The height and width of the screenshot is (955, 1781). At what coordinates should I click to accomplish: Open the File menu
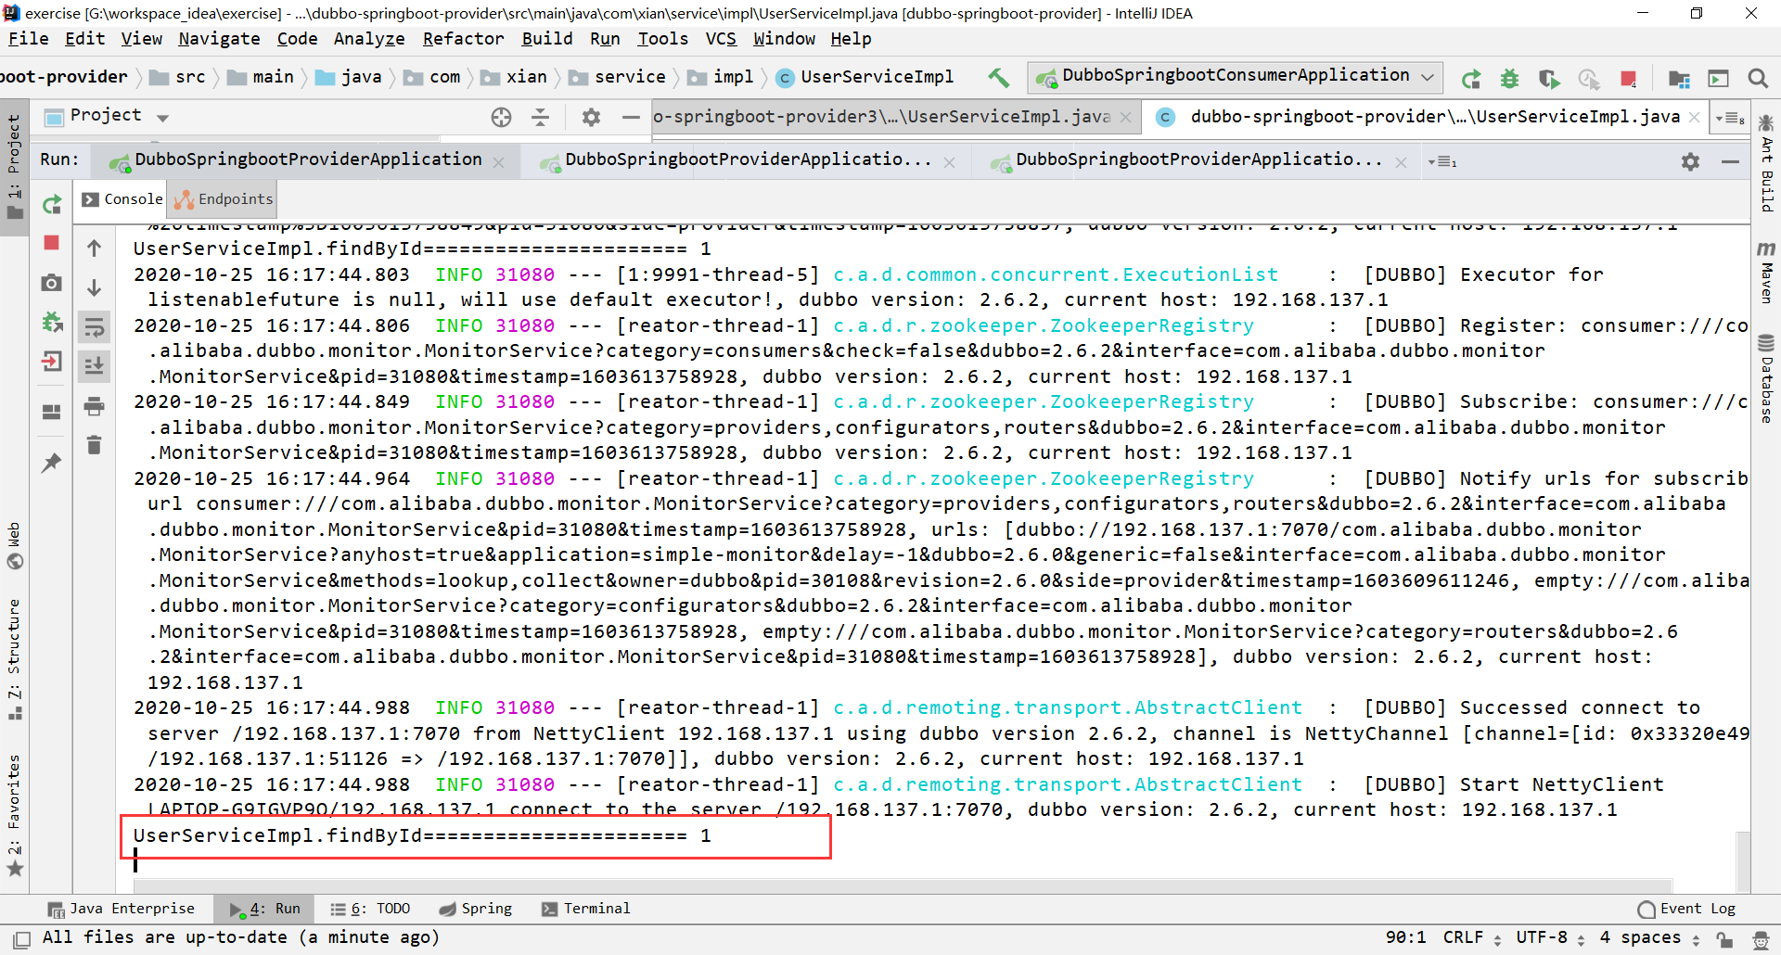click(29, 39)
